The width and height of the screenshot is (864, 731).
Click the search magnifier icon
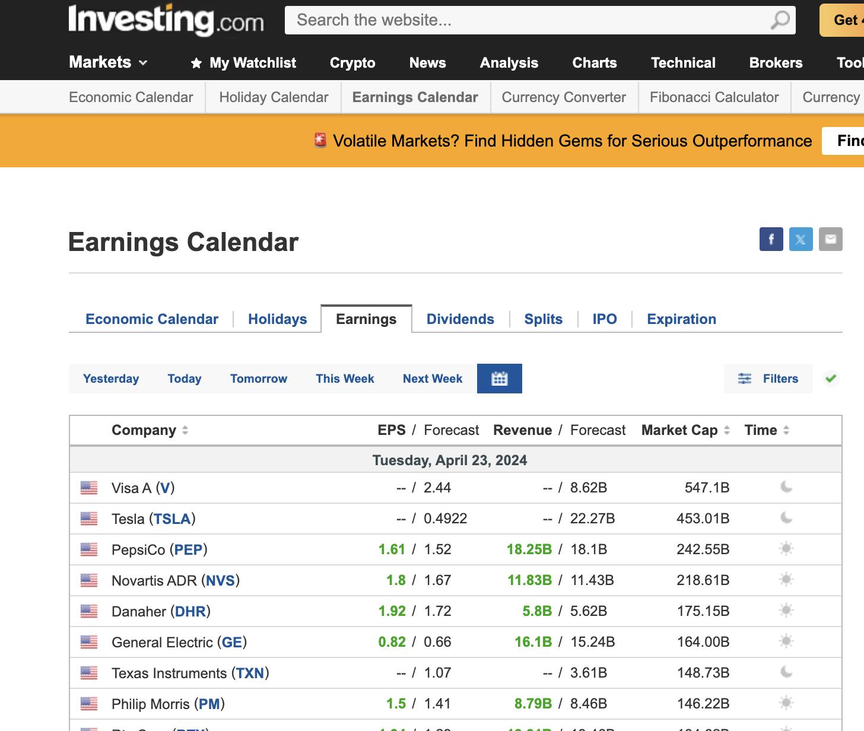click(780, 20)
